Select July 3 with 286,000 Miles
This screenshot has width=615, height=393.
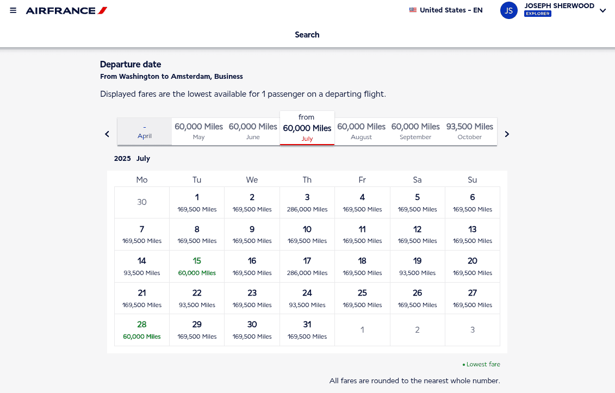[307, 202]
